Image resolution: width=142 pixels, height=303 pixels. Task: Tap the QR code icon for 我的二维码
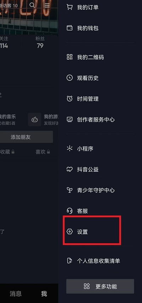click(x=70, y=57)
